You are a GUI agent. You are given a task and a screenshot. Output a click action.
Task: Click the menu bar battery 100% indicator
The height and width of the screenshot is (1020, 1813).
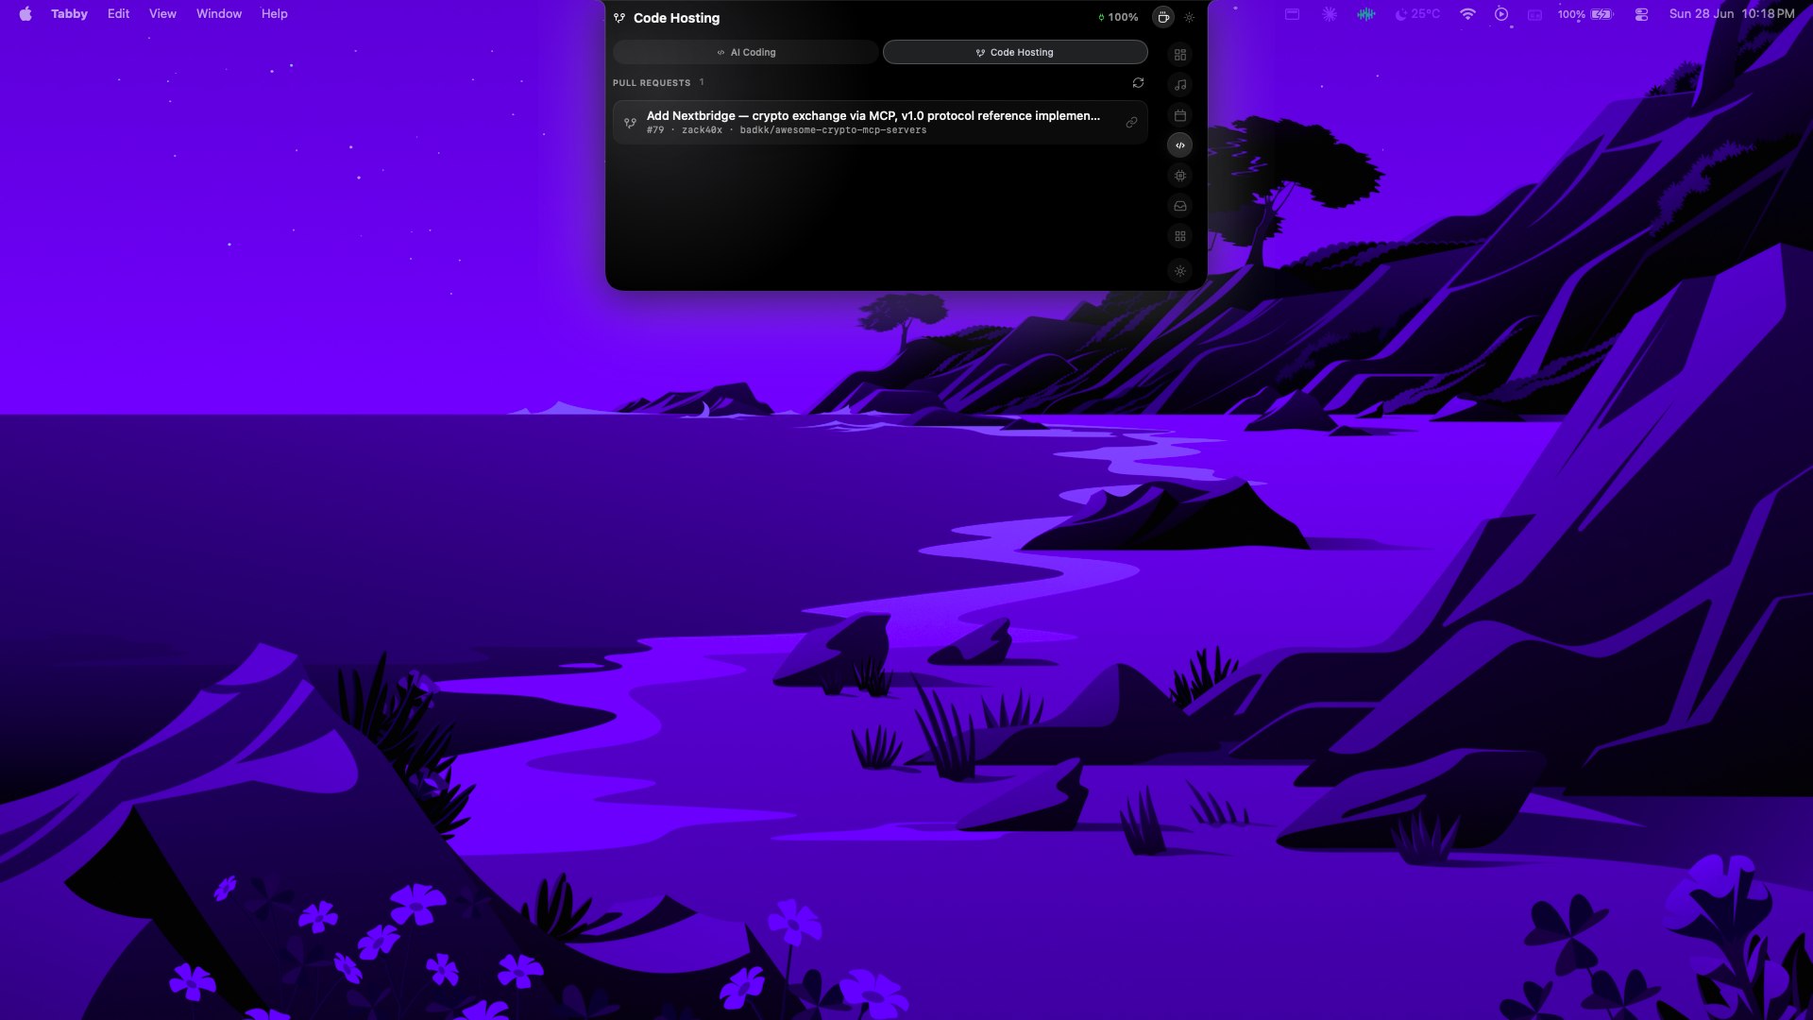(1586, 14)
